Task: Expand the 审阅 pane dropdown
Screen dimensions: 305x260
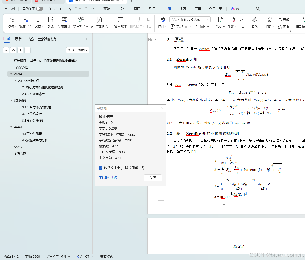Action: [x=202, y=27]
